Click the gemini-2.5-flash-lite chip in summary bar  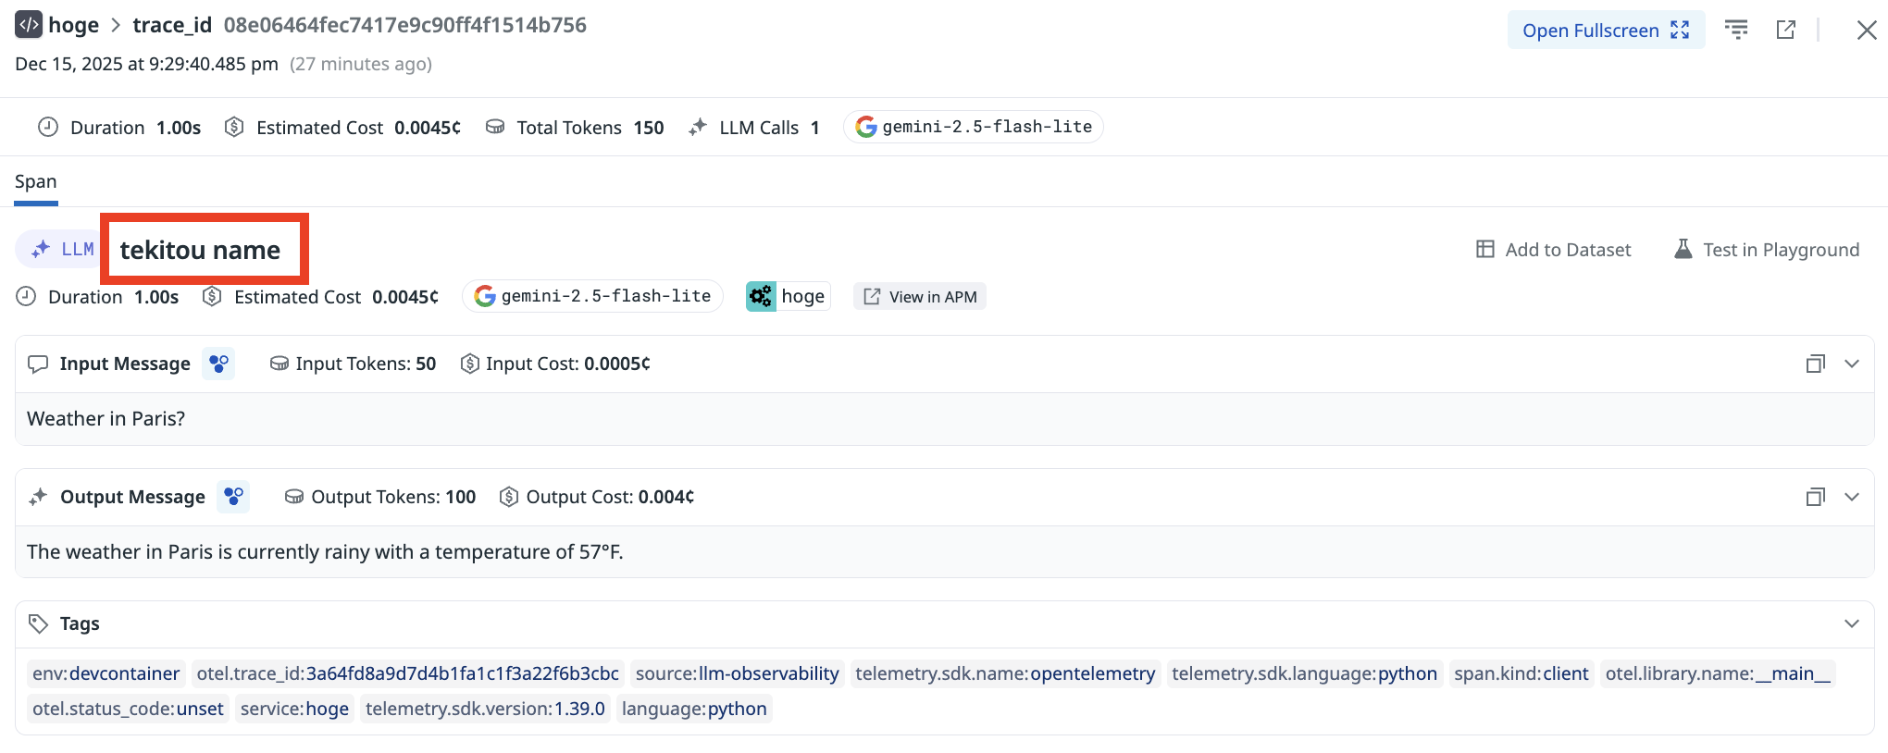coord(973,127)
